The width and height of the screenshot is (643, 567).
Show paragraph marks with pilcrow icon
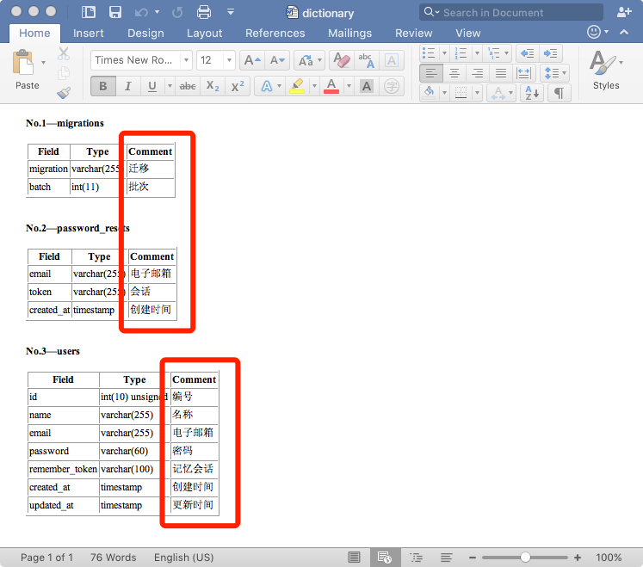pos(559,93)
